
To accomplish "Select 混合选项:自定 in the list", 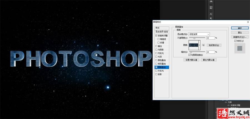I will 162,32.
